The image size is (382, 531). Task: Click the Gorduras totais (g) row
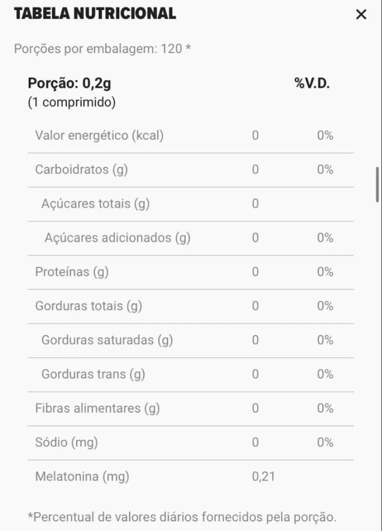click(191, 306)
